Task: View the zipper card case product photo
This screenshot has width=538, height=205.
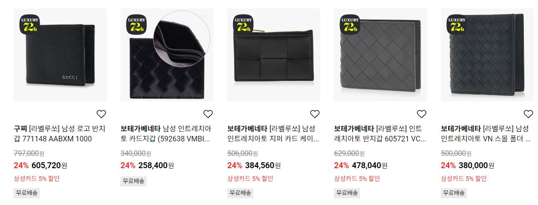Action: 273,55
